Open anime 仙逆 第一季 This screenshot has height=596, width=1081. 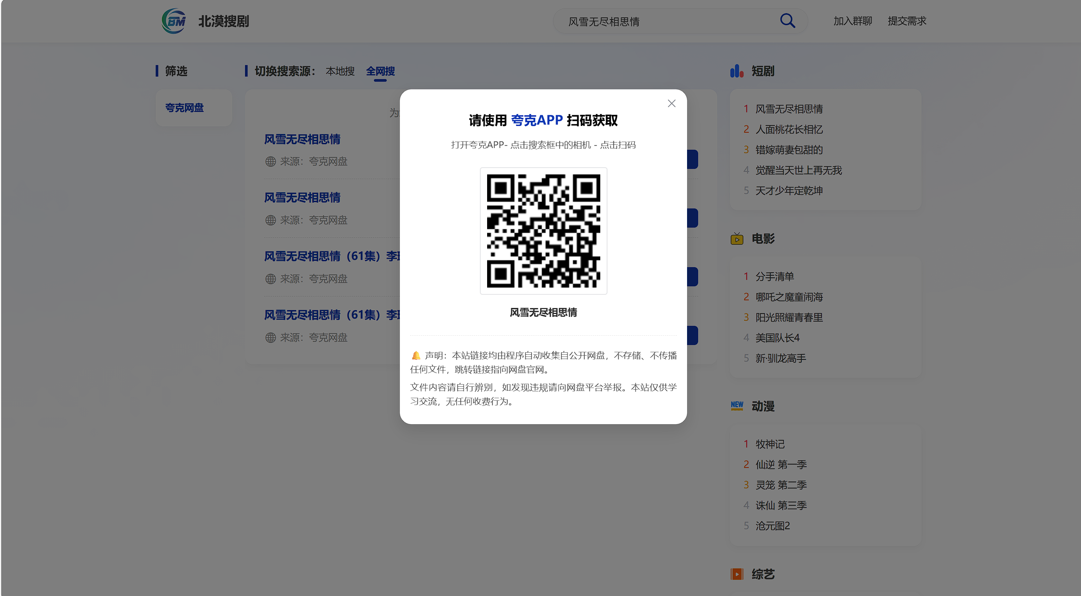pos(781,465)
